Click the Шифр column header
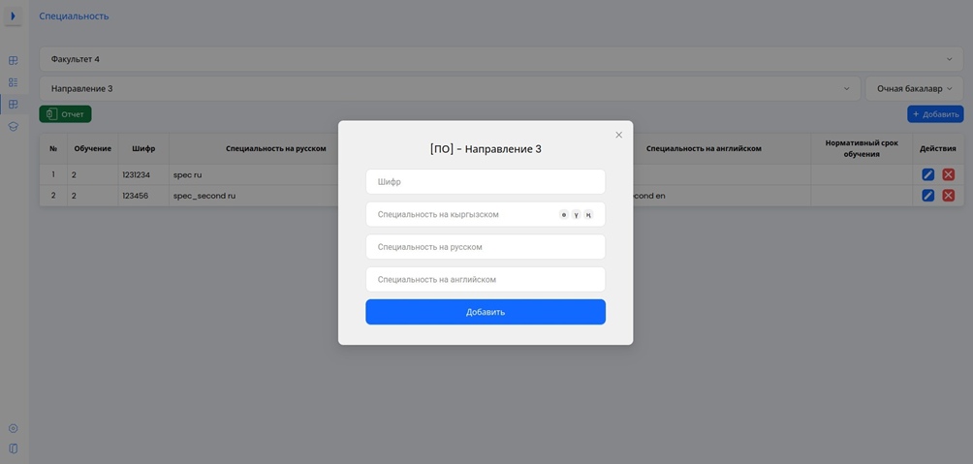The width and height of the screenshot is (973, 464). tap(143, 148)
